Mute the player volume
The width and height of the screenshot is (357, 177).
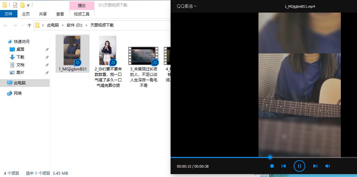[327, 166]
